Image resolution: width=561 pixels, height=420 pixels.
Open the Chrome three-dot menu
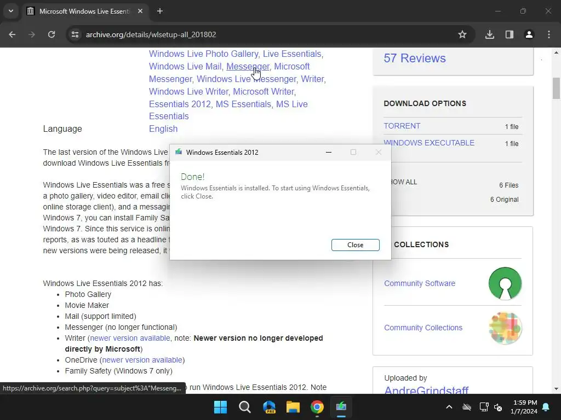(549, 34)
